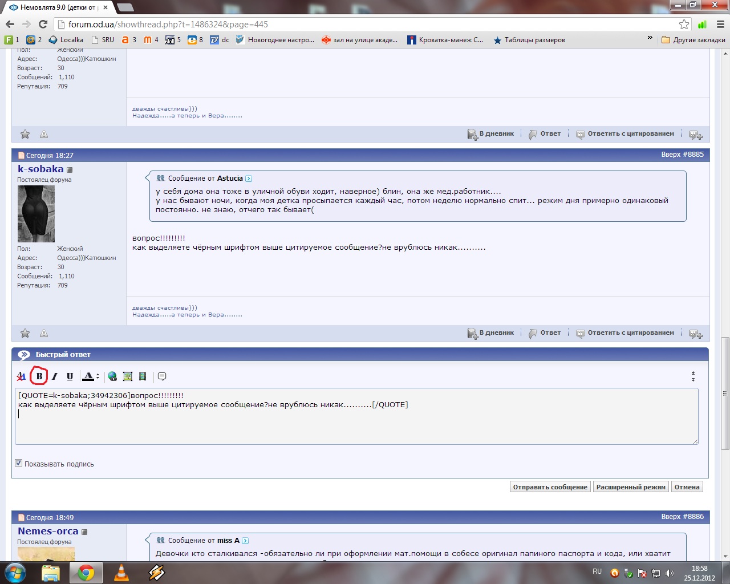Click the Insert Image icon
730x584 pixels.
tap(128, 376)
